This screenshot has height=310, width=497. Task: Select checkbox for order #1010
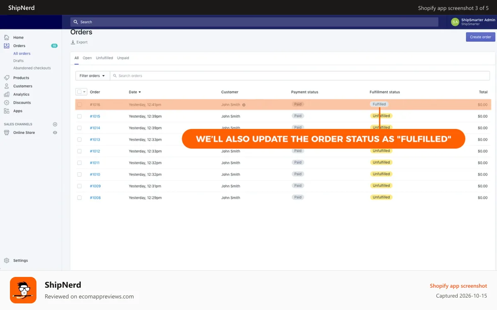coord(79,174)
